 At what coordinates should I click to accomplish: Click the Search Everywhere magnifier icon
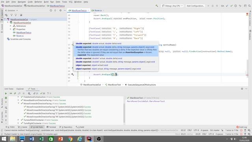pos(249,6)
